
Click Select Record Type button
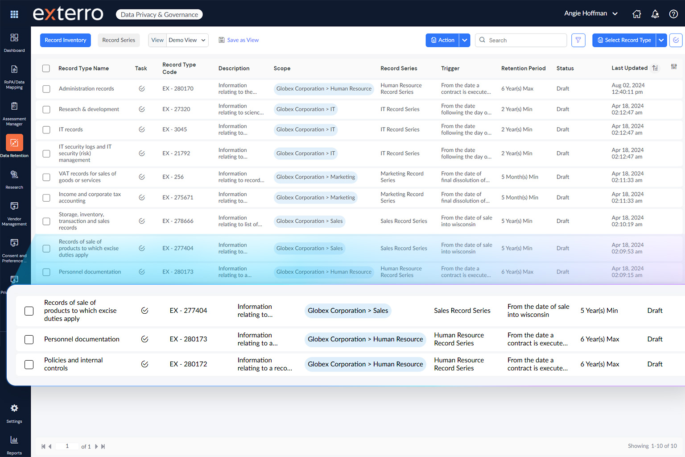tap(624, 40)
